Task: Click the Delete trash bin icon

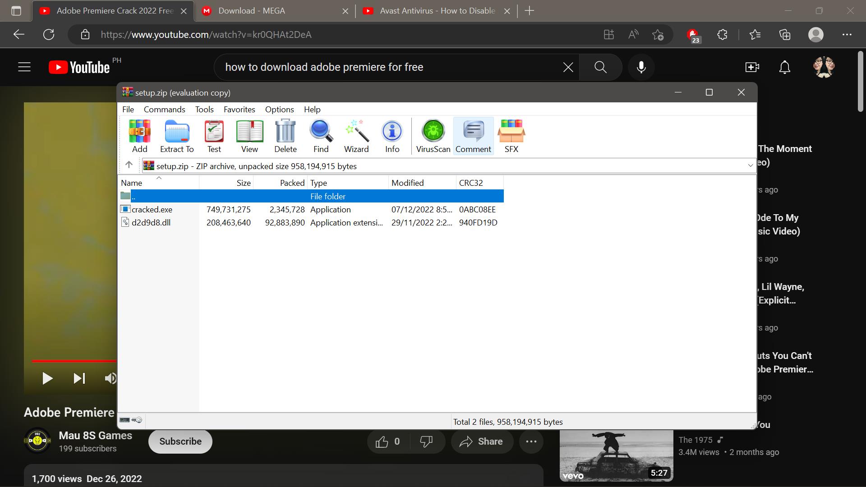Action: pyautogui.click(x=285, y=136)
